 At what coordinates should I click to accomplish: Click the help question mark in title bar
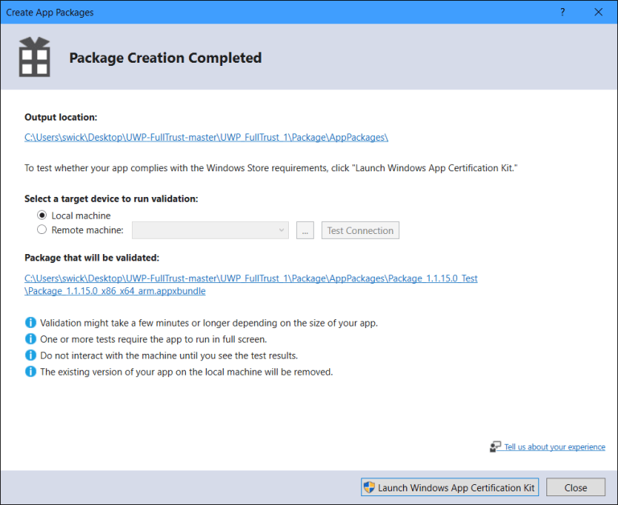562,12
